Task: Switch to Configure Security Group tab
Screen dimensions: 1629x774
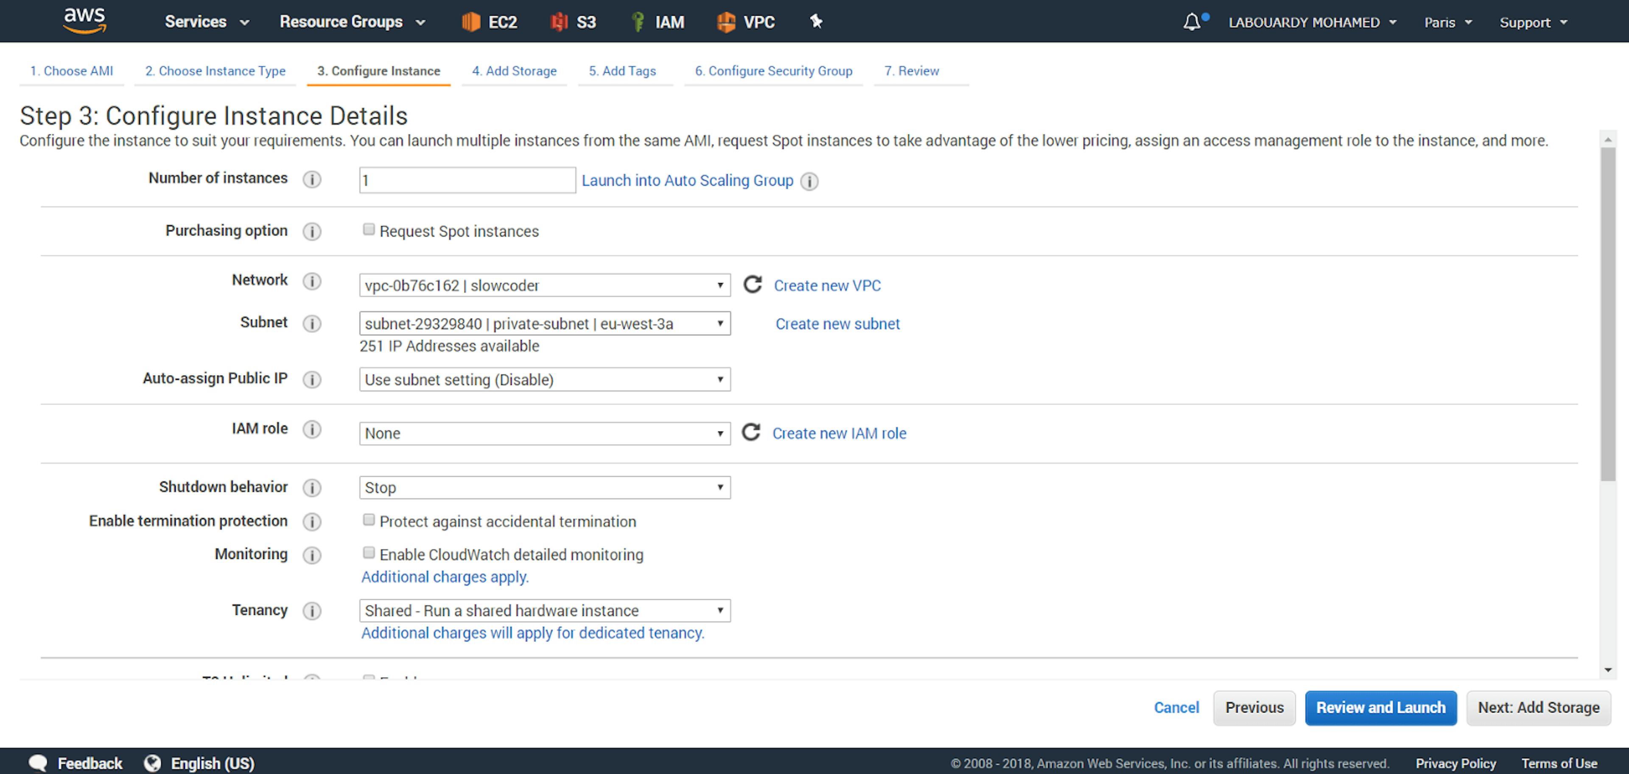Action: click(x=773, y=71)
